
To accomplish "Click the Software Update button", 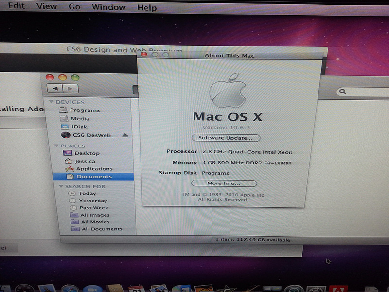I will click(226, 138).
